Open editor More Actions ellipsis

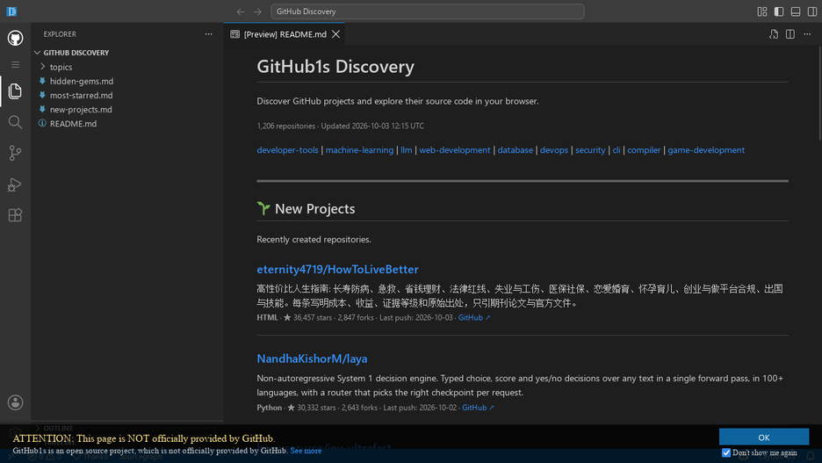[x=807, y=34]
